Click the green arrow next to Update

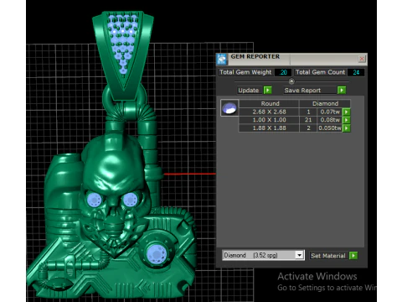[267, 90]
